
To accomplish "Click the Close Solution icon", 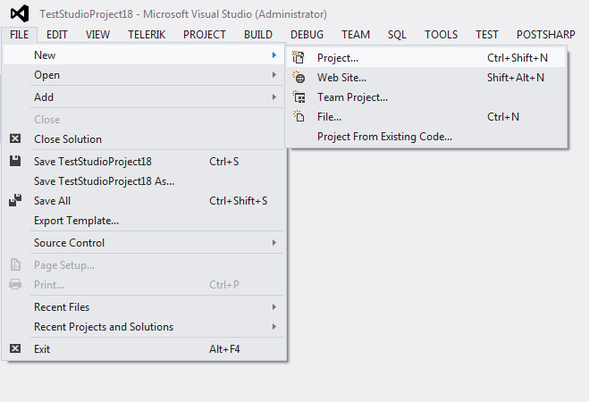I will tap(15, 138).
